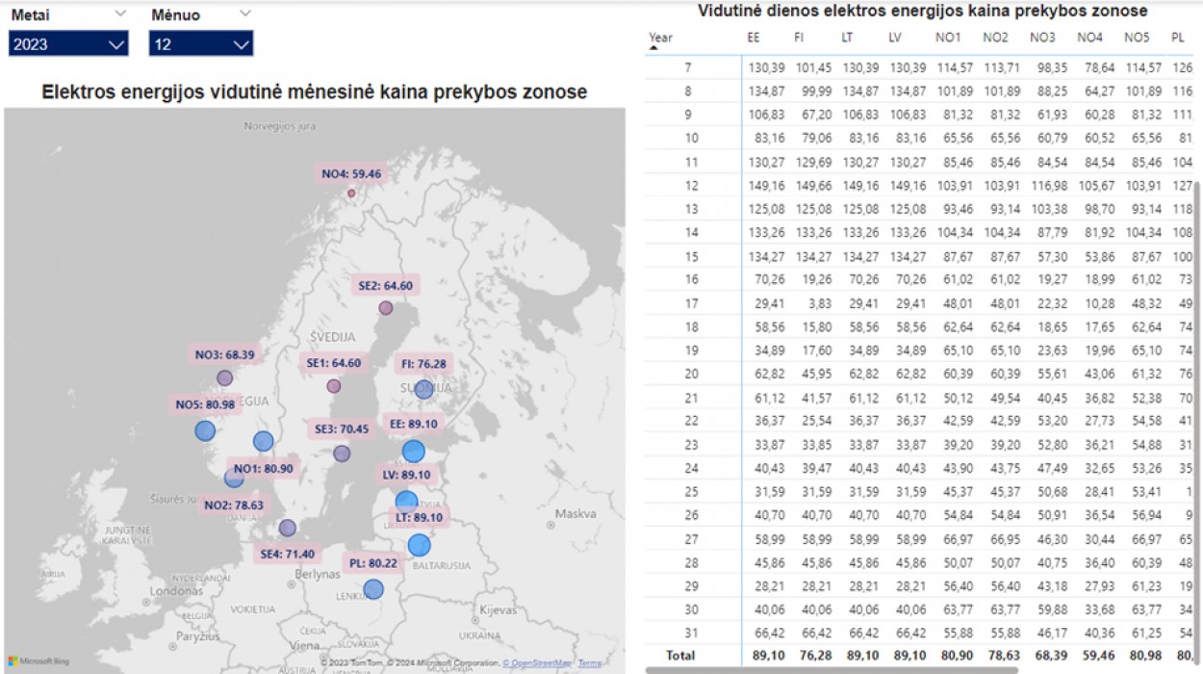Click the 'NO3: 68.39' map label

tap(225, 355)
